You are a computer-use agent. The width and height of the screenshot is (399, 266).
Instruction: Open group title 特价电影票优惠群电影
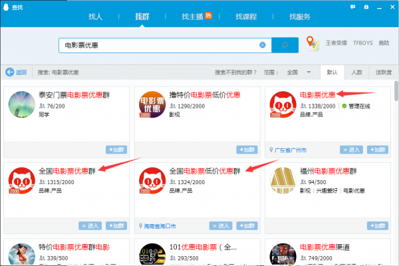pos(74,247)
